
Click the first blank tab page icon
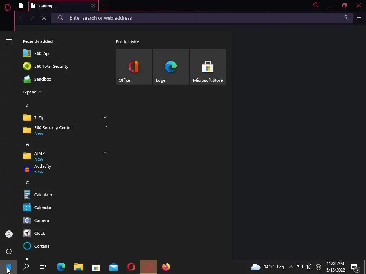21,5
